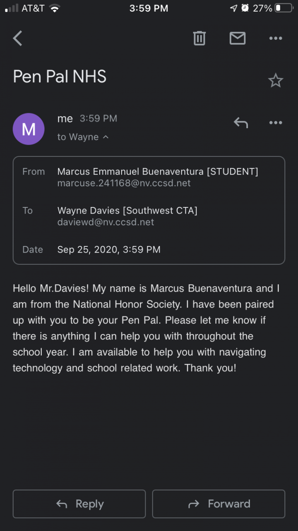Tap the Wi-Fi icon in status bar
The width and height of the screenshot is (298, 531).
pos(54,8)
